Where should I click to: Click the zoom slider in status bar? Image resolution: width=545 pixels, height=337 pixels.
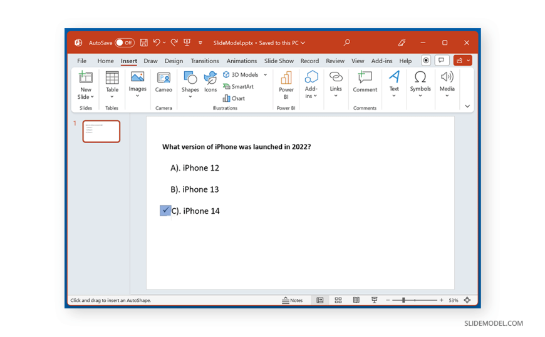click(403, 300)
